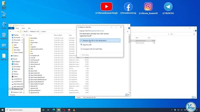Screen dimensions: 200x112
Task: Click This PC in the address breadcrumb
Action: point(26,31)
